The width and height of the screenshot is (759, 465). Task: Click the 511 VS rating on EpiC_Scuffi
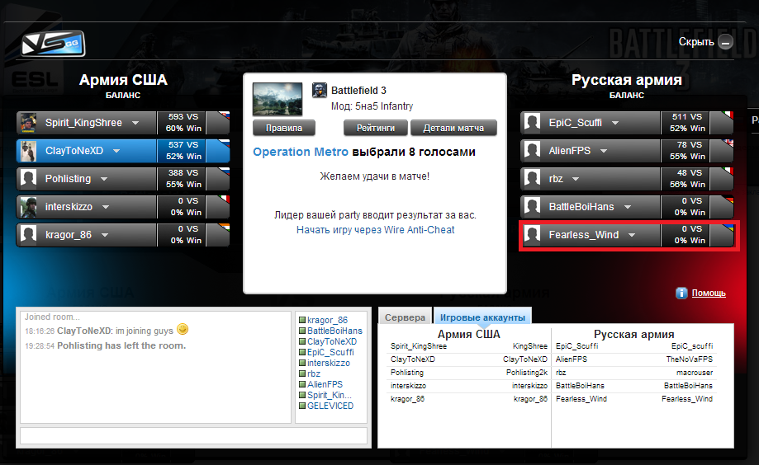(x=687, y=117)
